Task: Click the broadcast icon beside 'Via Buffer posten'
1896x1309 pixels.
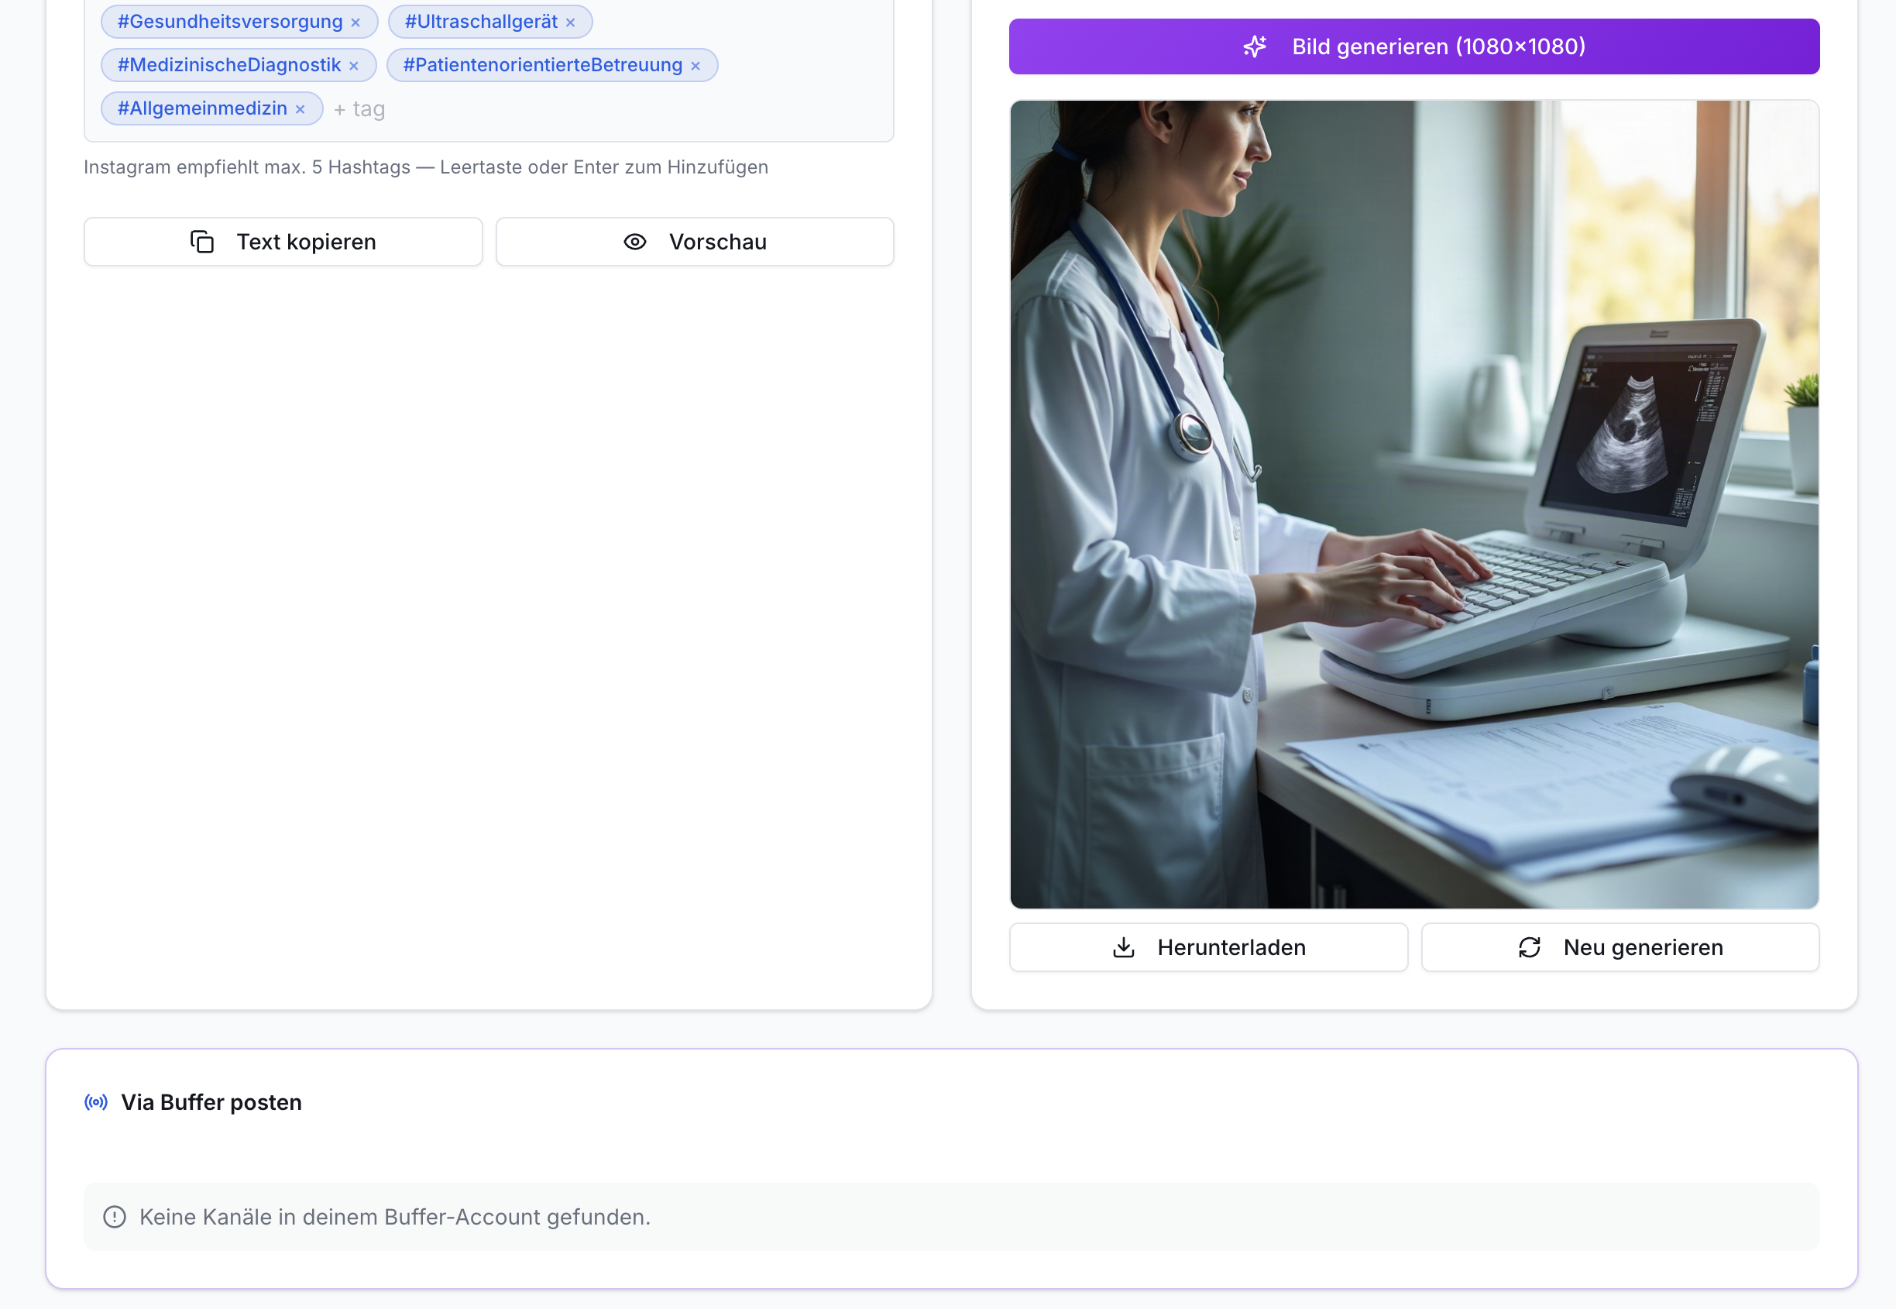Action: (x=96, y=1102)
